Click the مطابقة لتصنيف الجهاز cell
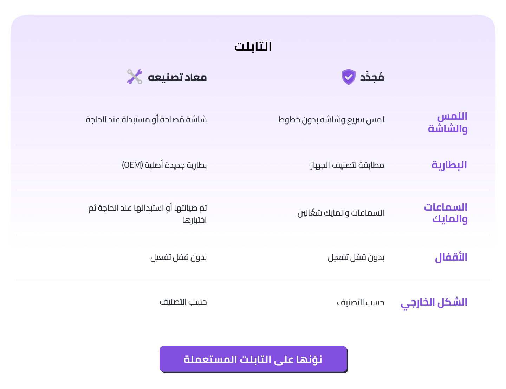 pyautogui.click(x=347, y=165)
